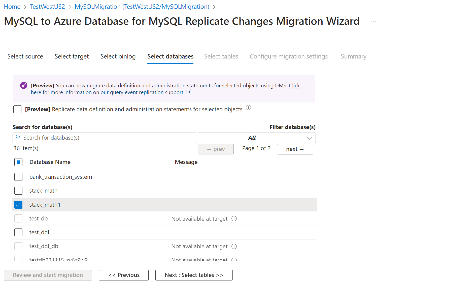
Task: Check the bank_transaction_system database
Action: [18, 177]
